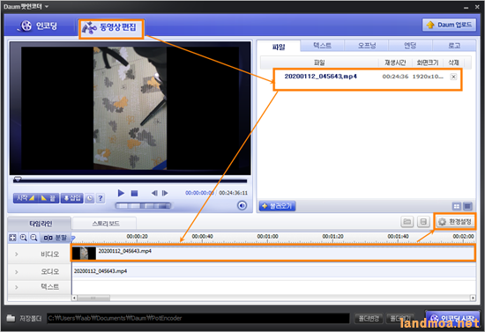Step back one frame

[154, 194]
